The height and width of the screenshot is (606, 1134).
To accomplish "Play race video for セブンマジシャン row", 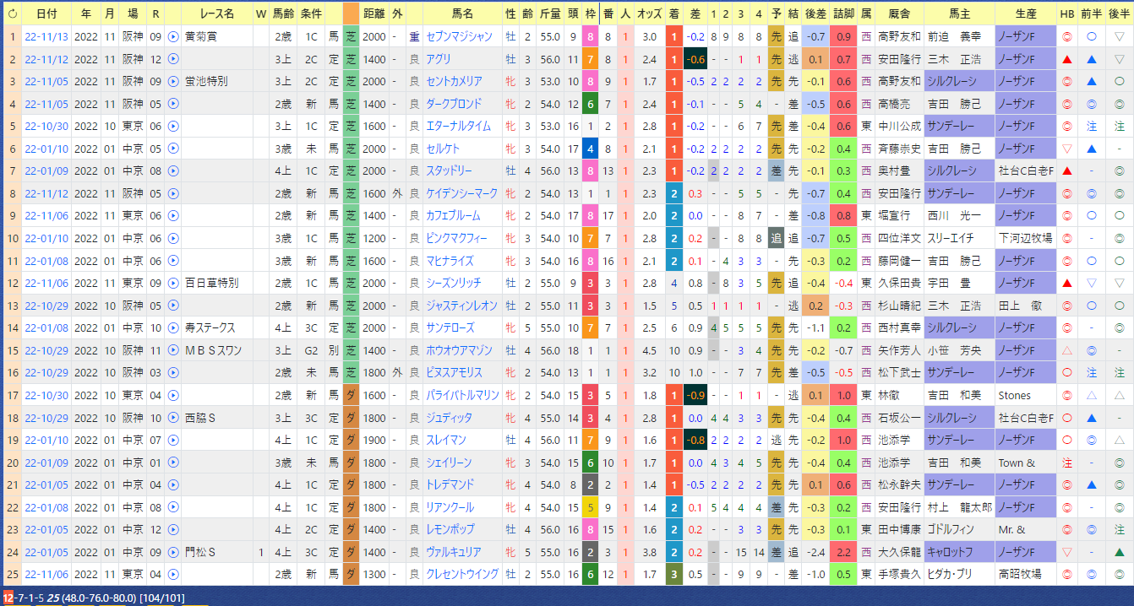I will click(173, 37).
